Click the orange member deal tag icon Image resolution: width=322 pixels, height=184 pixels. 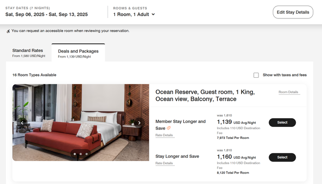pyautogui.click(x=169, y=128)
